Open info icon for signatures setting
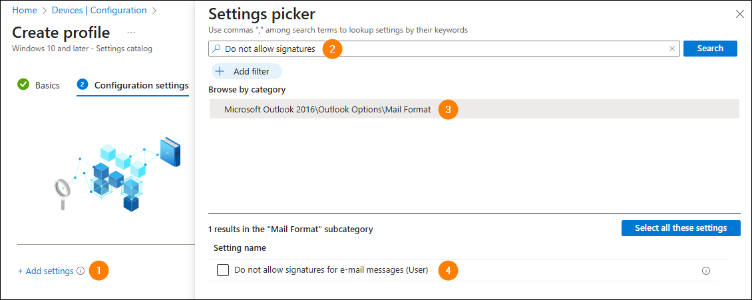Viewport: 752px width, 300px height. tap(705, 271)
